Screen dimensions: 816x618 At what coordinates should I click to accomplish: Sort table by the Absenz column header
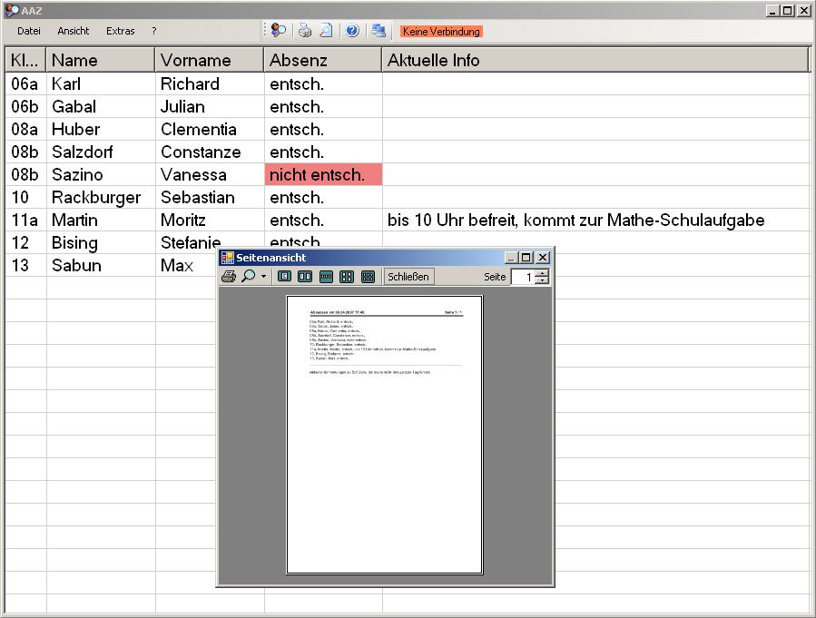click(x=323, y=61)
